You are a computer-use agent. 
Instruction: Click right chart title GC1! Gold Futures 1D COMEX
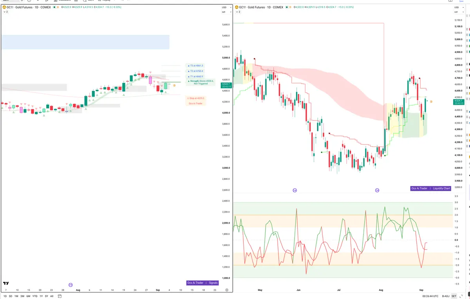click(x=262, y=7)
